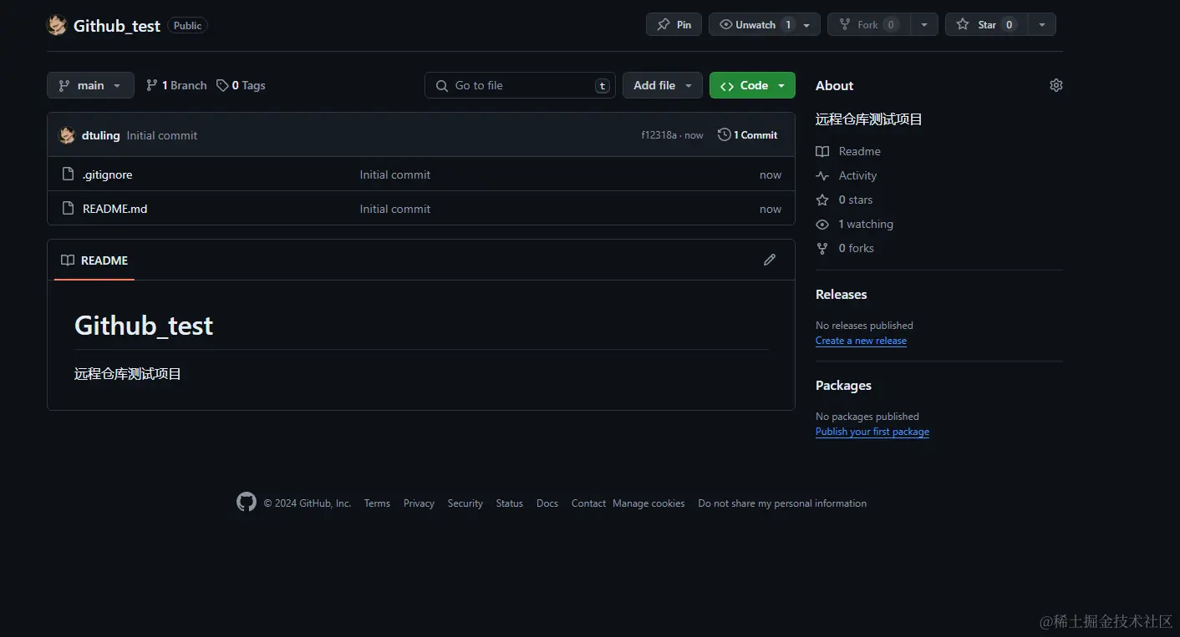
Task: Open the Releases heading link
Action: click(x=841, y=294)
